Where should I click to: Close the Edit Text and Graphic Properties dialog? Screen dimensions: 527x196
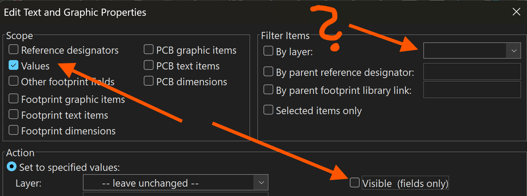[516, 12]
